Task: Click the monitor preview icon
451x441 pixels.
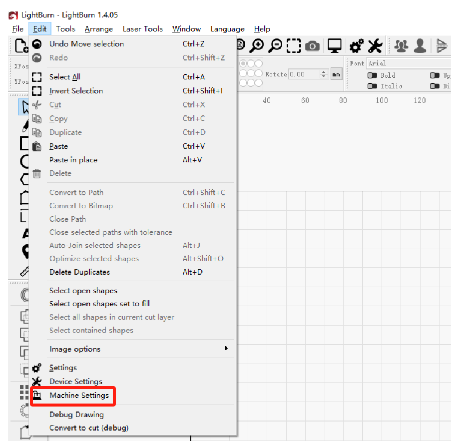Action: point(334,46)
